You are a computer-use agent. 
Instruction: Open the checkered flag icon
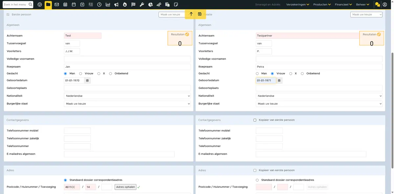[133, 5]
